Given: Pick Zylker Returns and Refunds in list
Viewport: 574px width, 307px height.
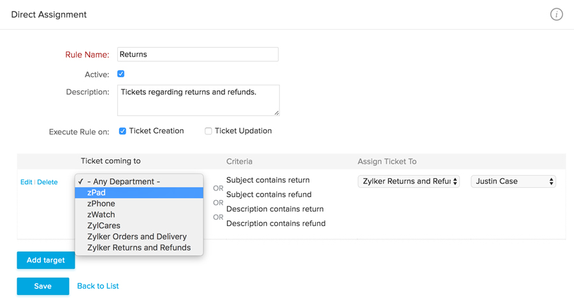Looking at the screenshot, I should 139,248.
